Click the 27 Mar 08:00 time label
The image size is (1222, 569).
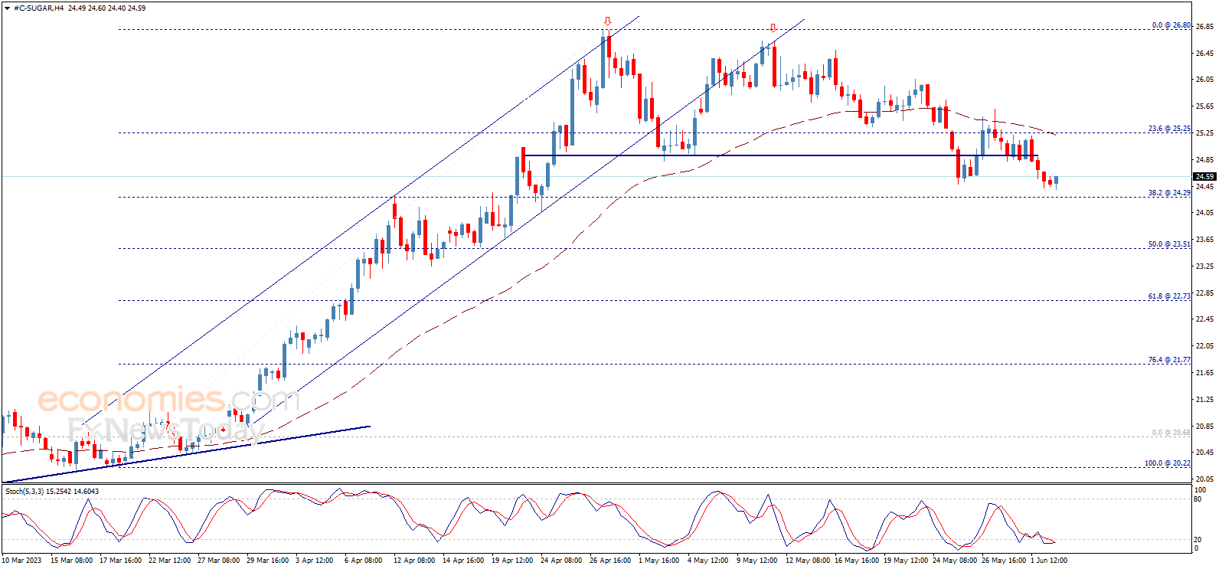point(219,561)
